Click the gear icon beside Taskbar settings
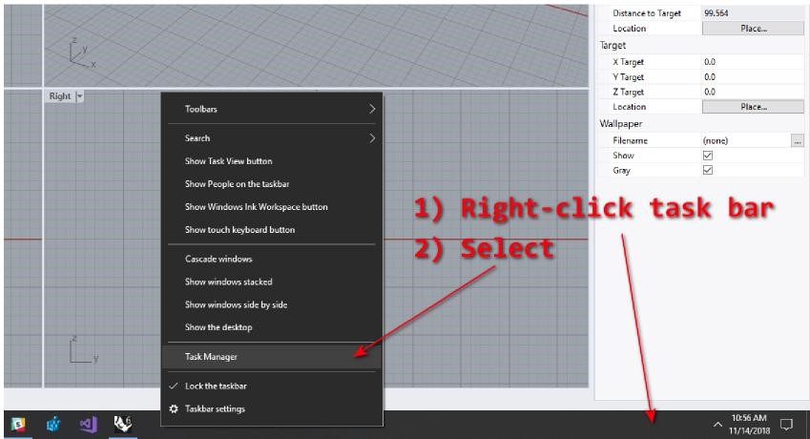 pos(174,408)
